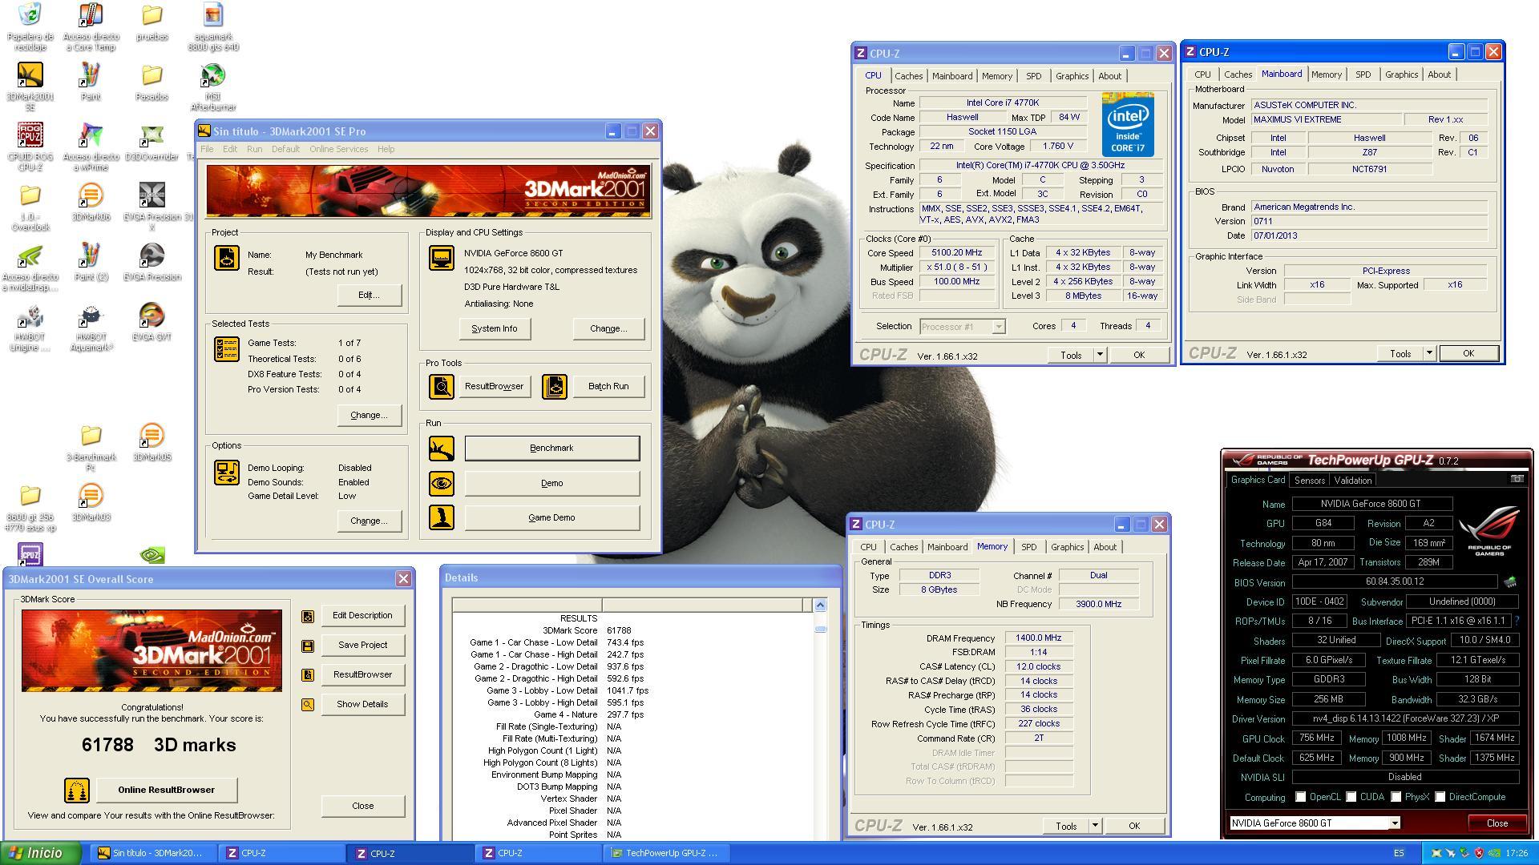
Task: Click the Bus Interface question mark
Action: [1517, 621]
